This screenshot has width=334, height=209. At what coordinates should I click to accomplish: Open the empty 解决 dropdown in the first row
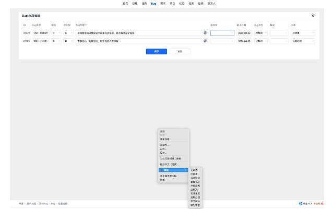tap(279, 33)
